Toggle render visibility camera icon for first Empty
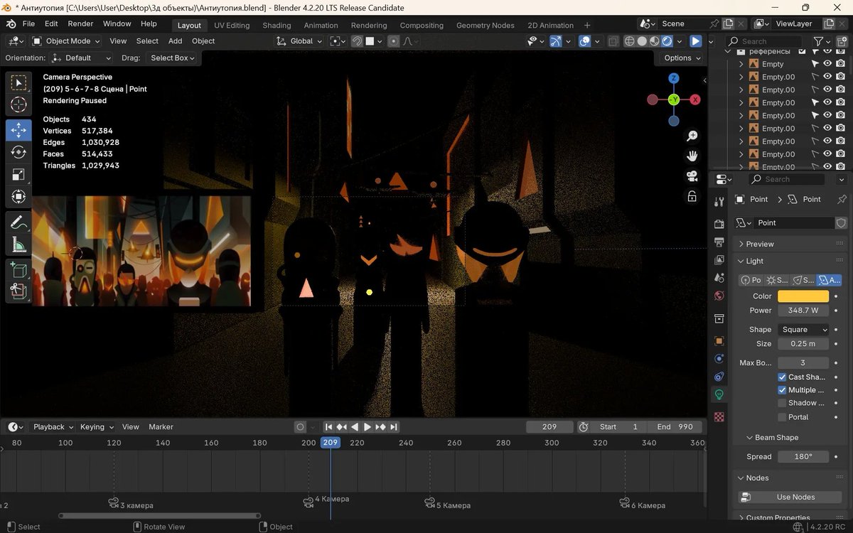Viewport: 853px width, 533px height. pos(841,64)
